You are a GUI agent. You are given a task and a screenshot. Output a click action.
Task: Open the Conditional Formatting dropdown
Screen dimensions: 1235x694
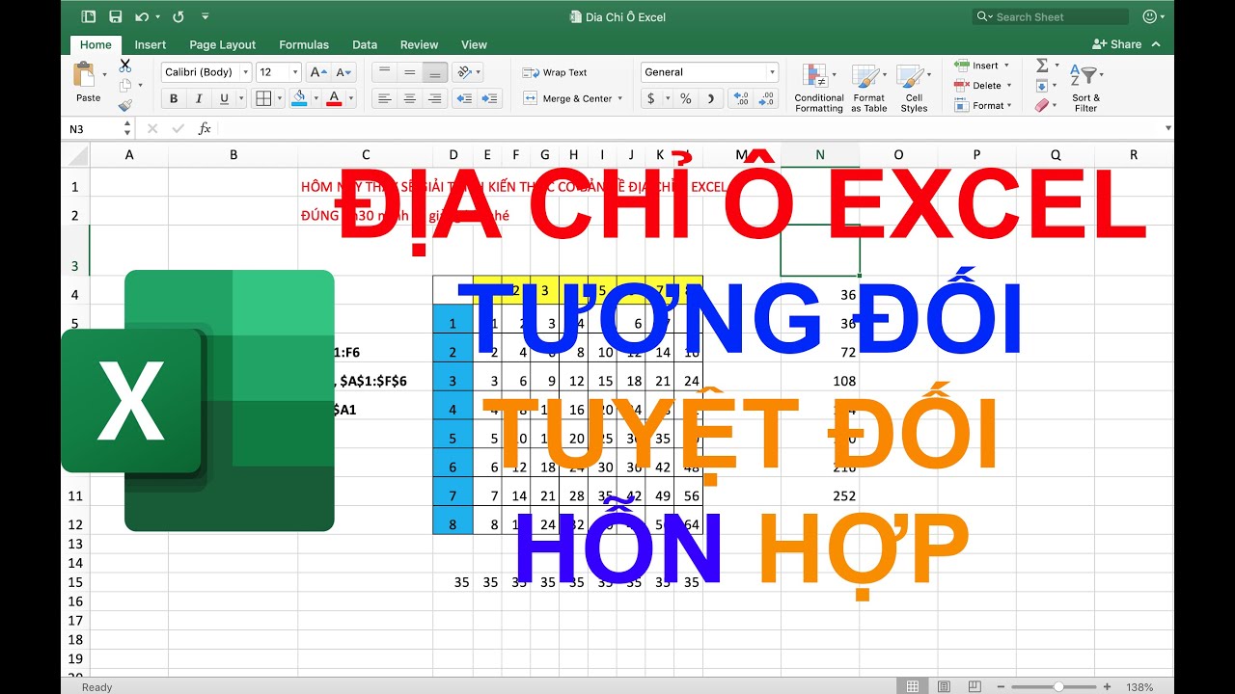pyautogui.click(x=819, y=88)
